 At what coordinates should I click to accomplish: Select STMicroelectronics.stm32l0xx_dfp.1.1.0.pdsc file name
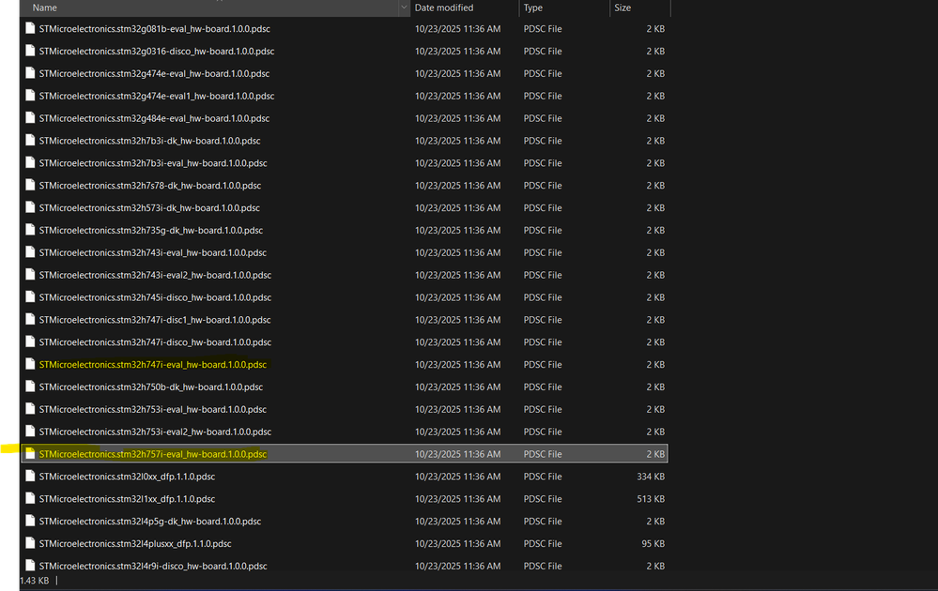pyautogui.click(x=127, y=477)
